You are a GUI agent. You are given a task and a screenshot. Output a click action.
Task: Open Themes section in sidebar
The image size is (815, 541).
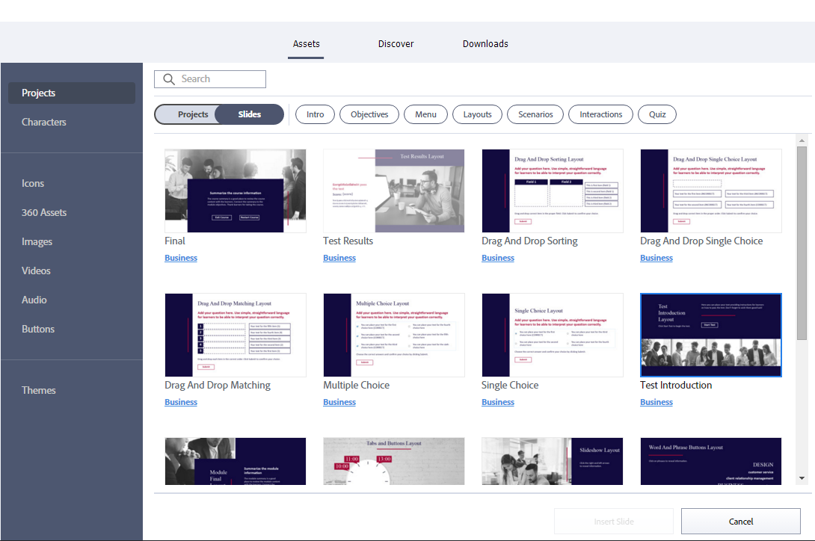tap(39, 390)
